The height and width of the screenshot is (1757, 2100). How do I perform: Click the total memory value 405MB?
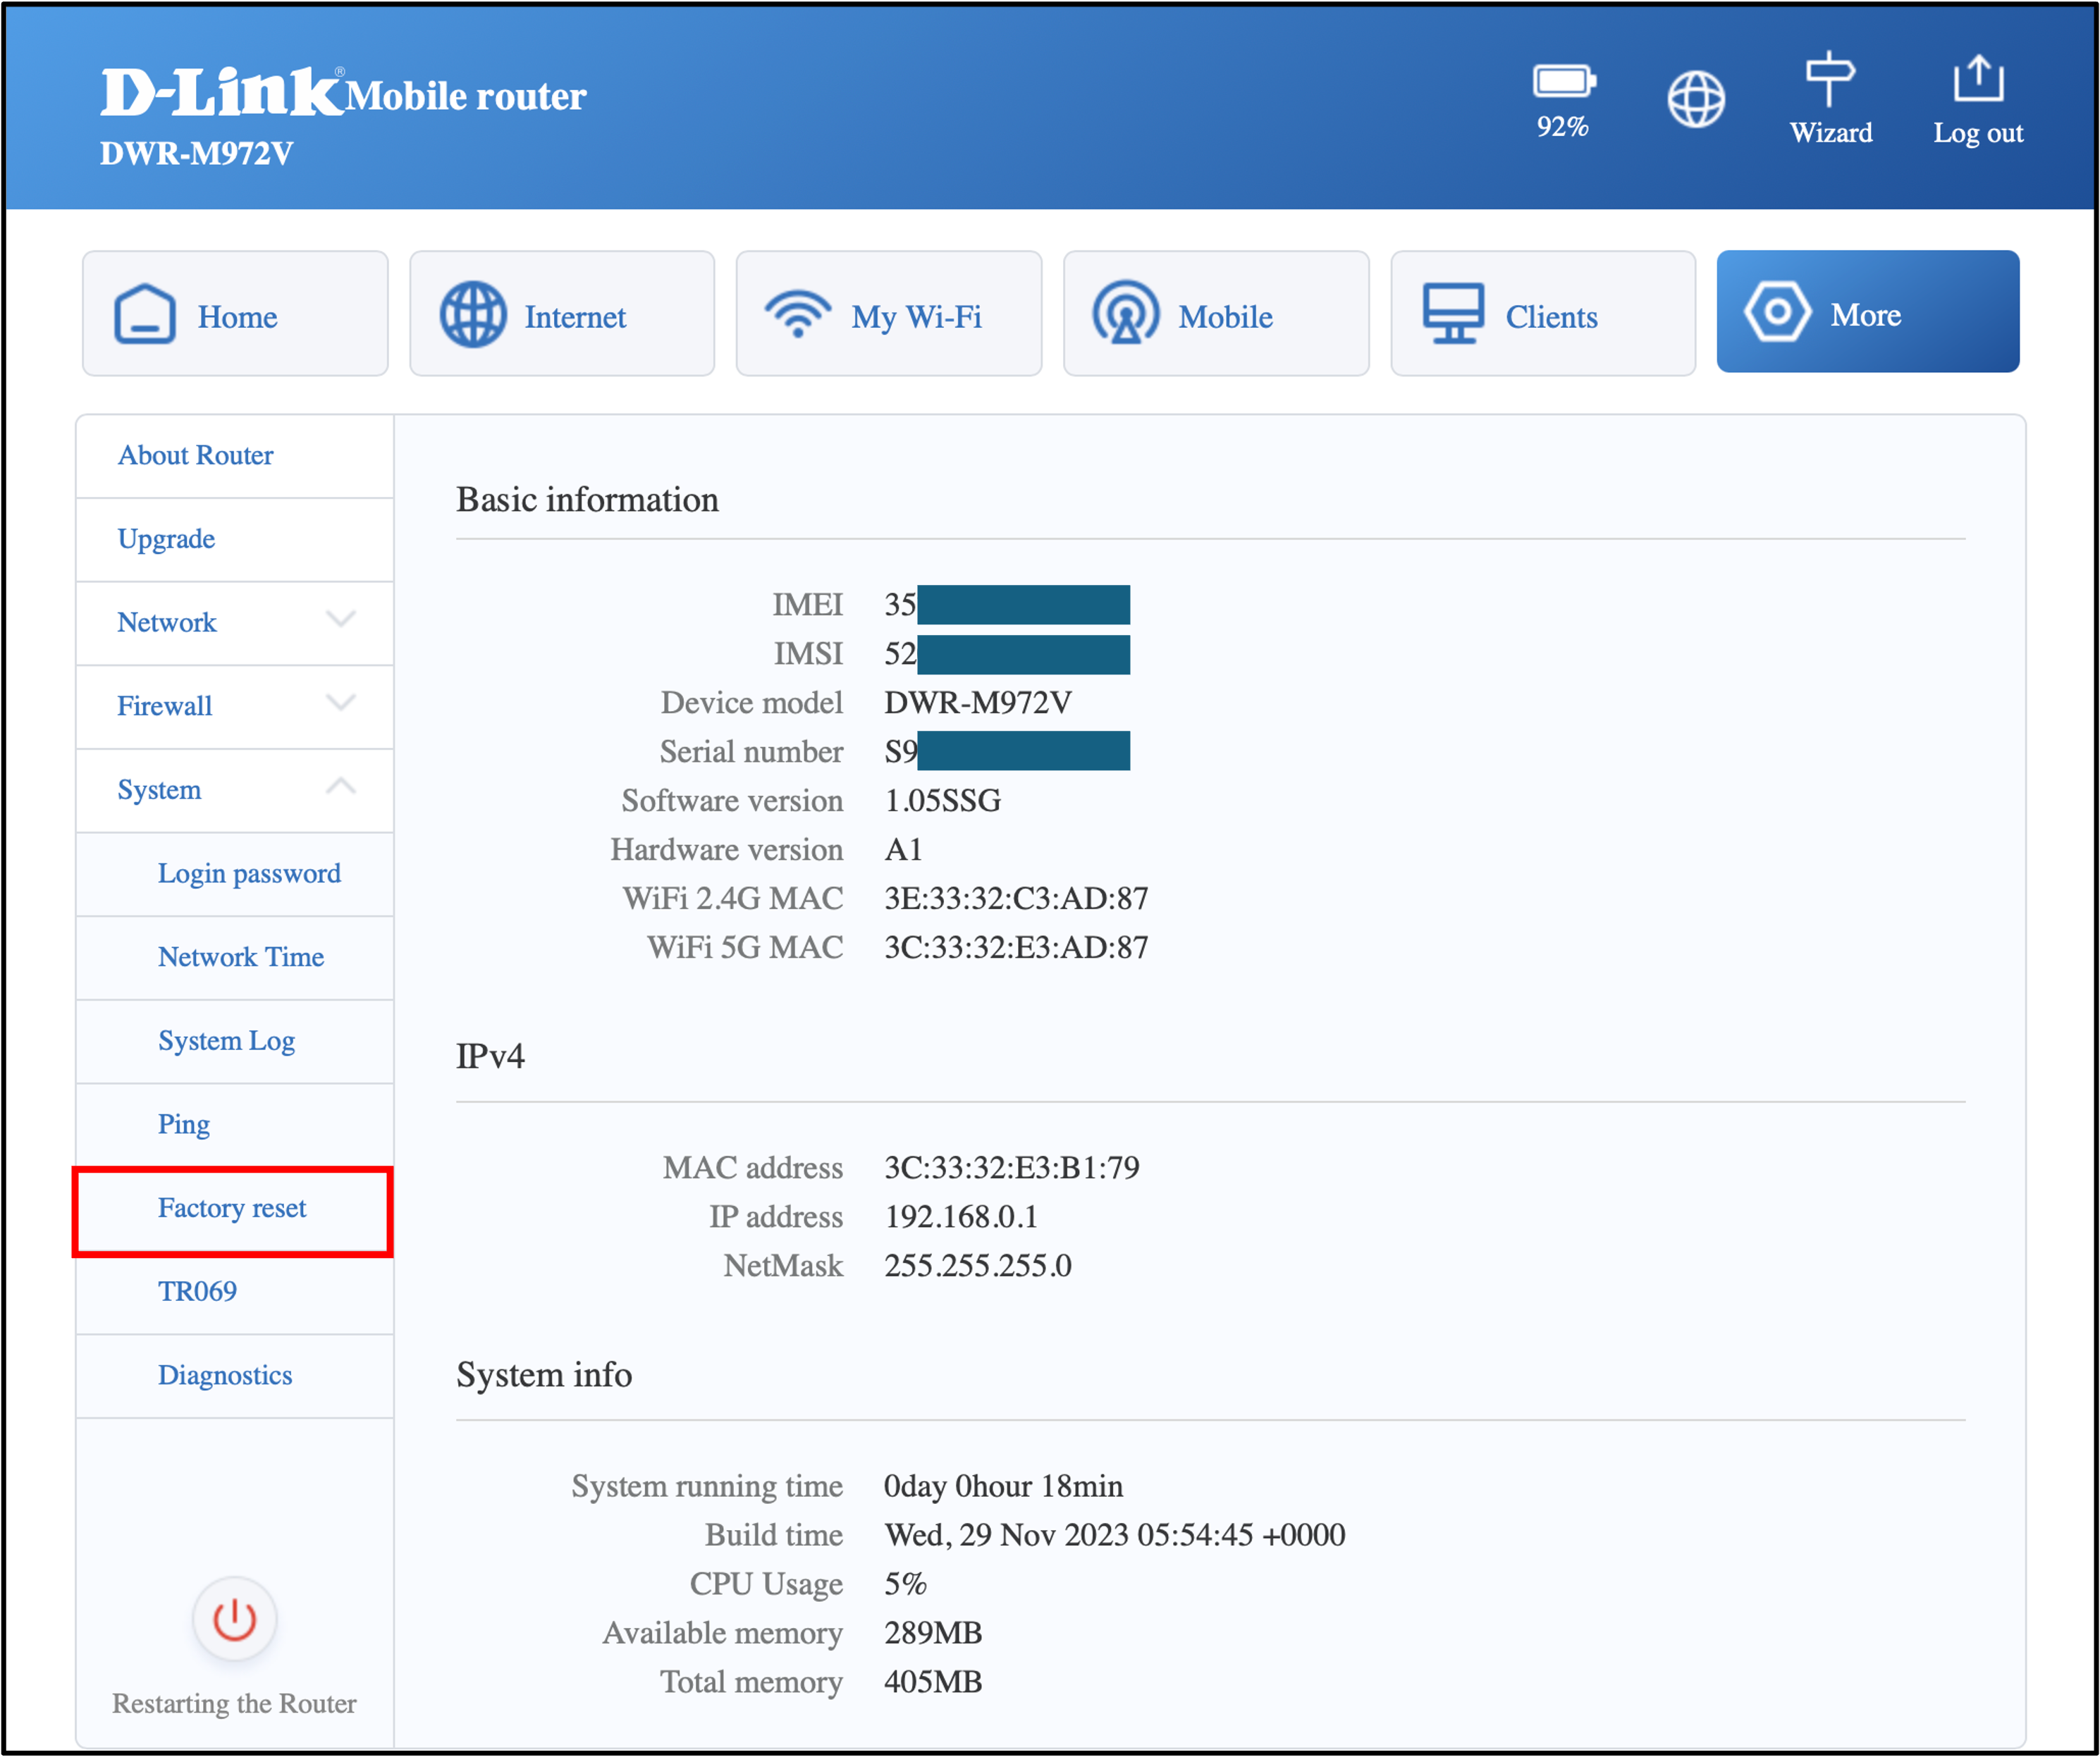pos(933,1682)
